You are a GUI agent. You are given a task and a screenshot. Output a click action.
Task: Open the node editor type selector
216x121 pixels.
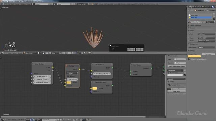(2, 120)
